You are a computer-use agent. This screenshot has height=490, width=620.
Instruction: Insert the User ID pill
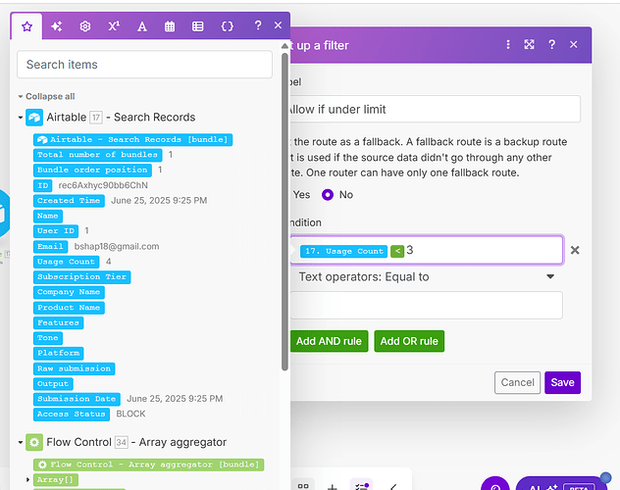(56, 231)
